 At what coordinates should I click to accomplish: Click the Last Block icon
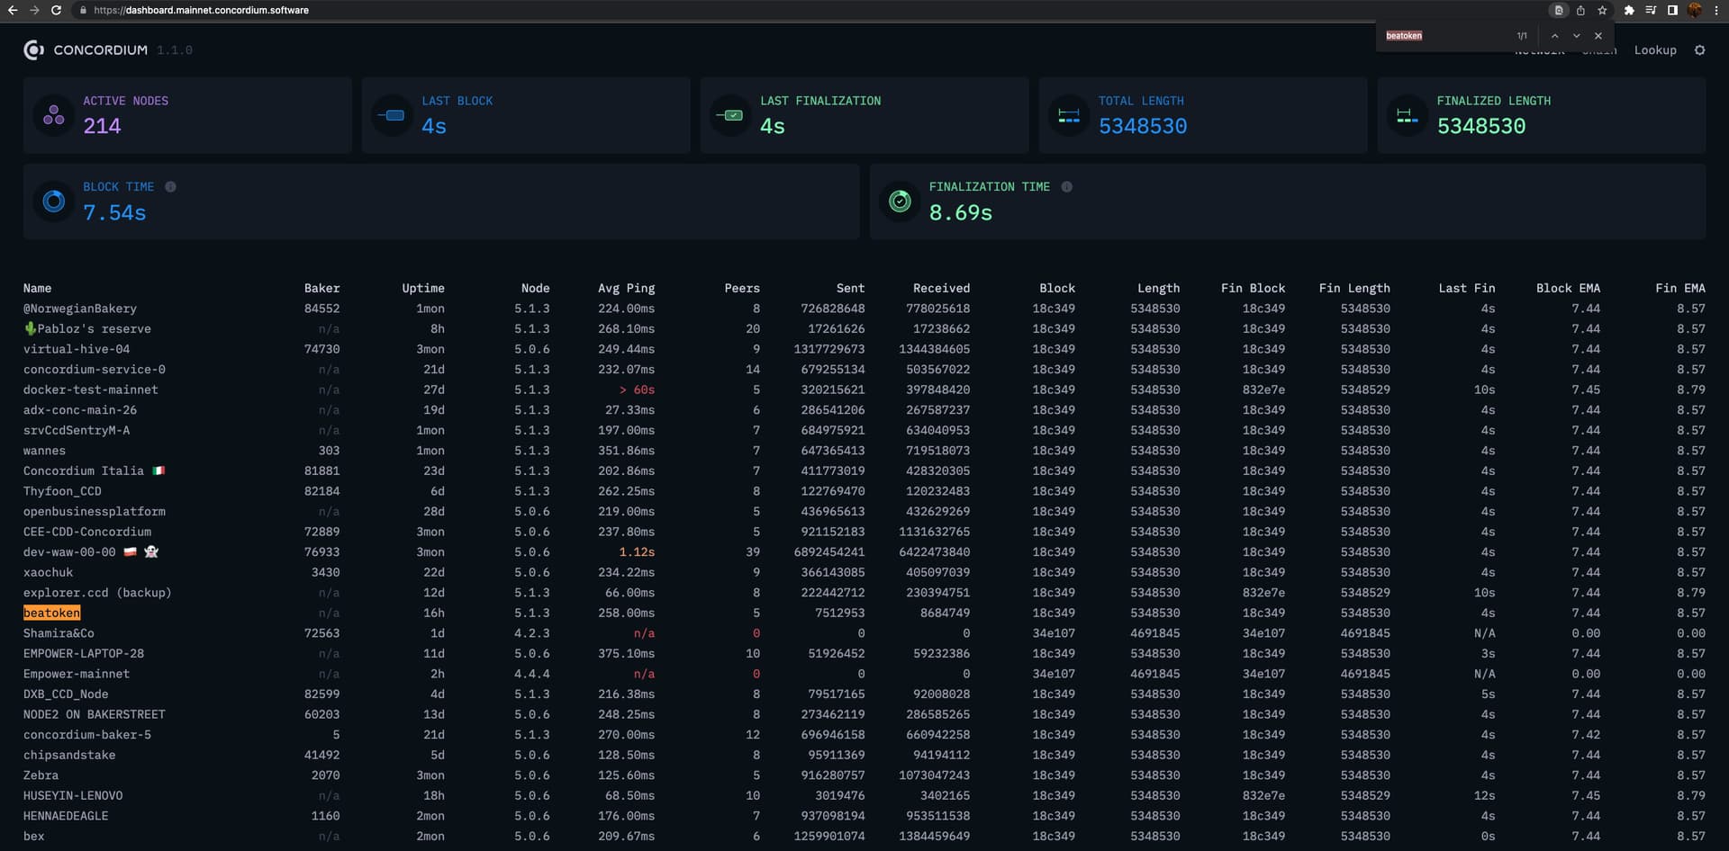coord(393,115)
